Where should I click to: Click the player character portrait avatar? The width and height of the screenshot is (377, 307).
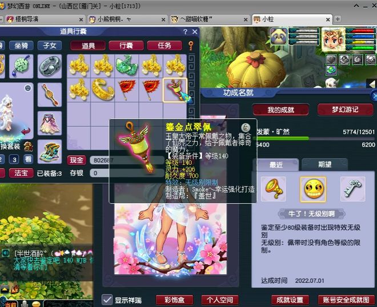point(333,39)
